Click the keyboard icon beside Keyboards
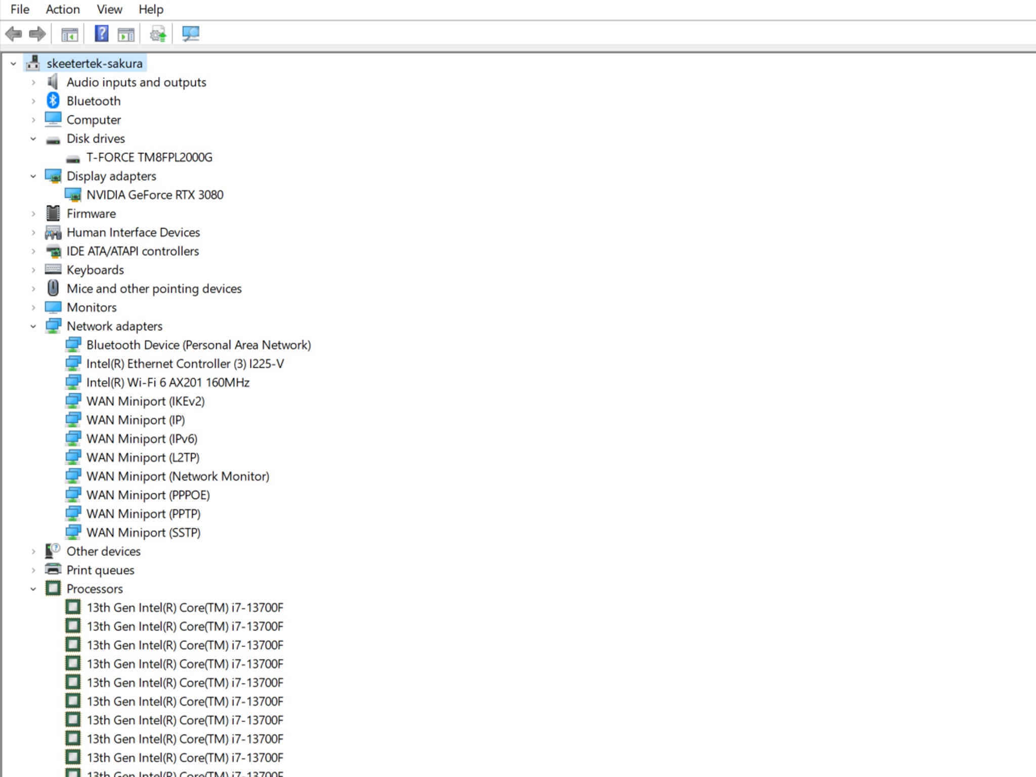 [53, 269]
